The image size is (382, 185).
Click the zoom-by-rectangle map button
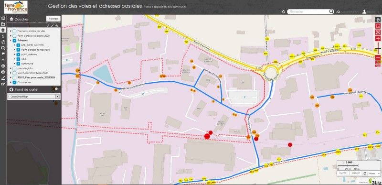pos(378,26)
